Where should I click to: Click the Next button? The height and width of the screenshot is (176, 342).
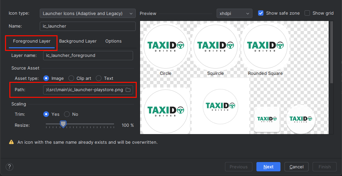pos(268,167)
